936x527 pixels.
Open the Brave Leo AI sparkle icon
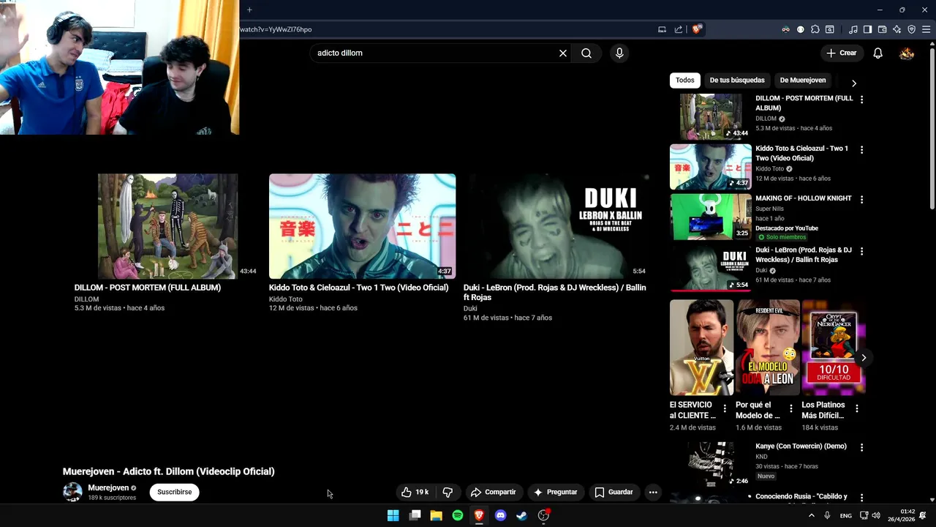coord(897,29)
